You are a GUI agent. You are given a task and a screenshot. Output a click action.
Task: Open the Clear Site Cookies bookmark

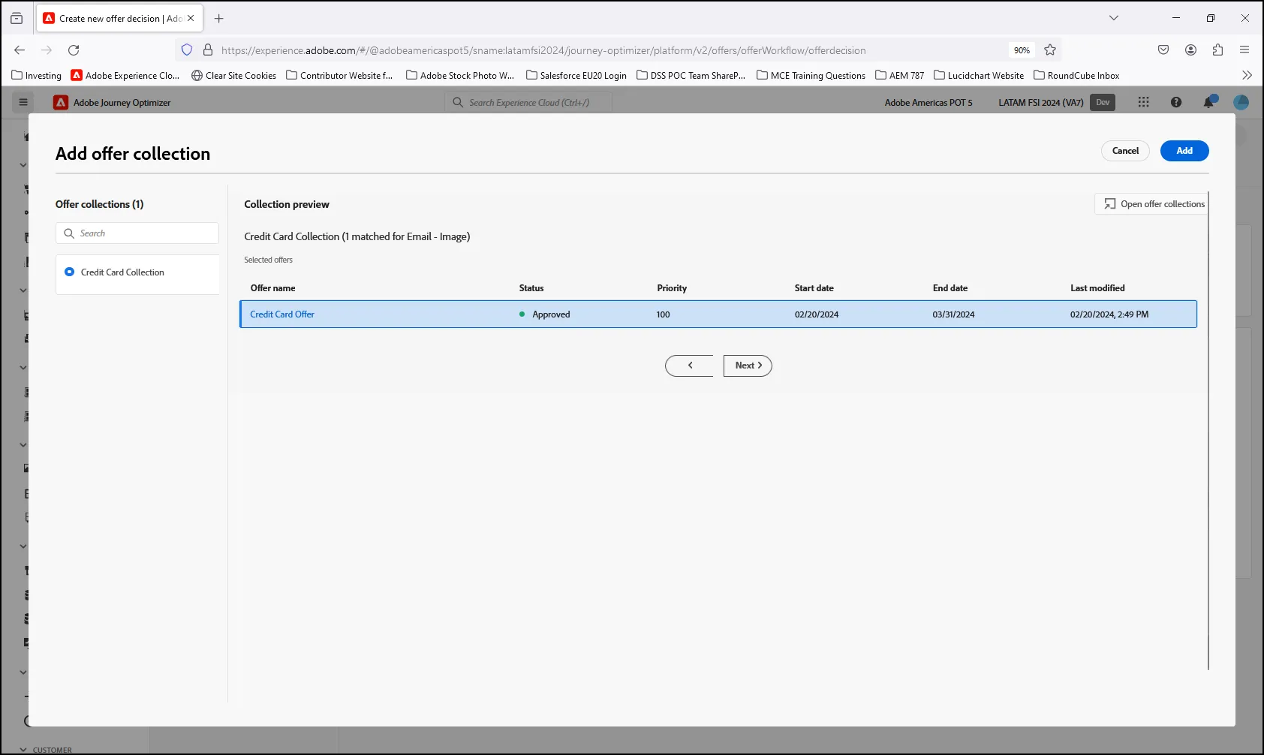[234, 76]
